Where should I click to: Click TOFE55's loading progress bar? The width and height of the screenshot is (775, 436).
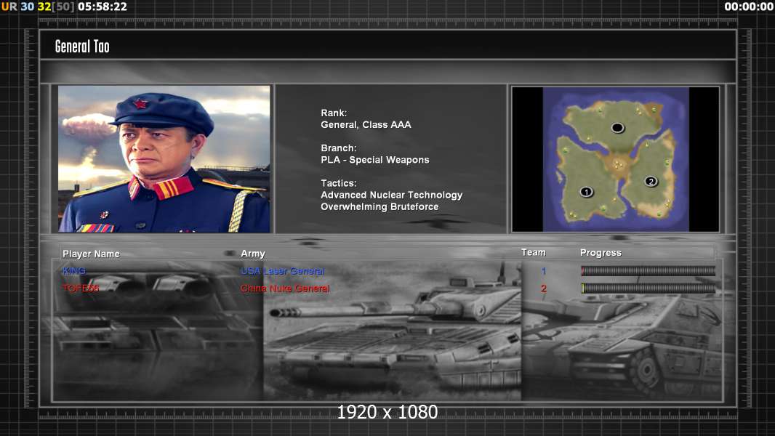(x=648, y=288)
